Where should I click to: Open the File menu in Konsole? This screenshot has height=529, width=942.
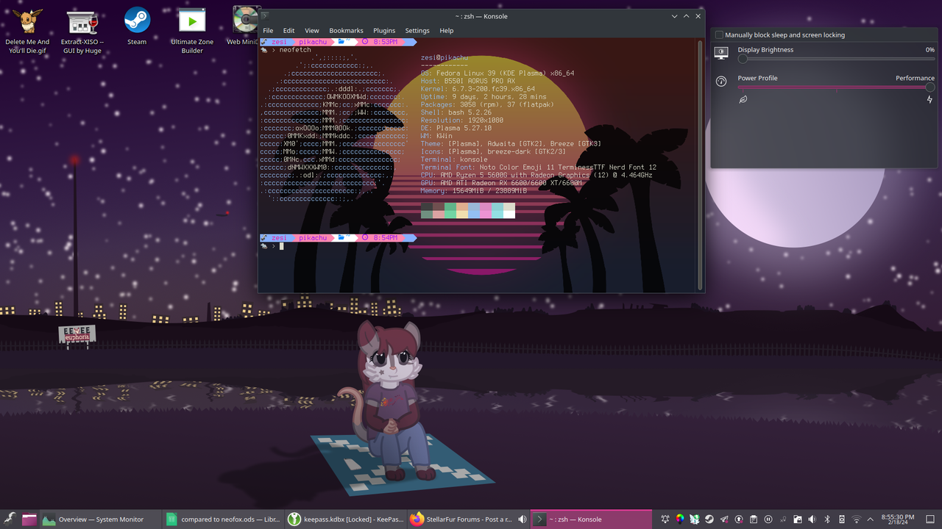[268, 31]
